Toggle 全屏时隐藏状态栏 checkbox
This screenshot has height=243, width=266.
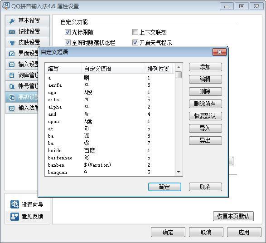[68, 43]
